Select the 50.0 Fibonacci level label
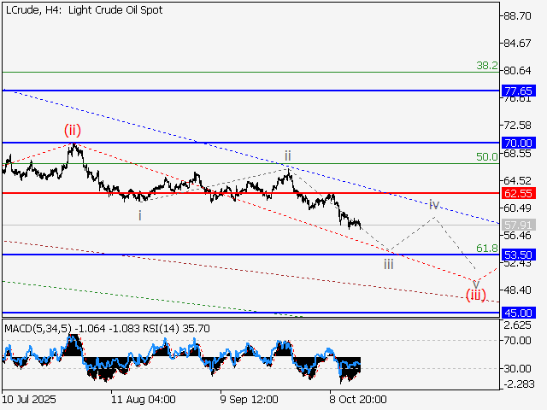The image size is (547, 410). (x=486, y=157)
